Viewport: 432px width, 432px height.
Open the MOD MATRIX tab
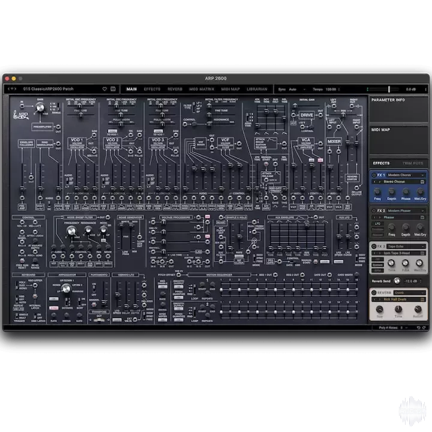(202, 89)
